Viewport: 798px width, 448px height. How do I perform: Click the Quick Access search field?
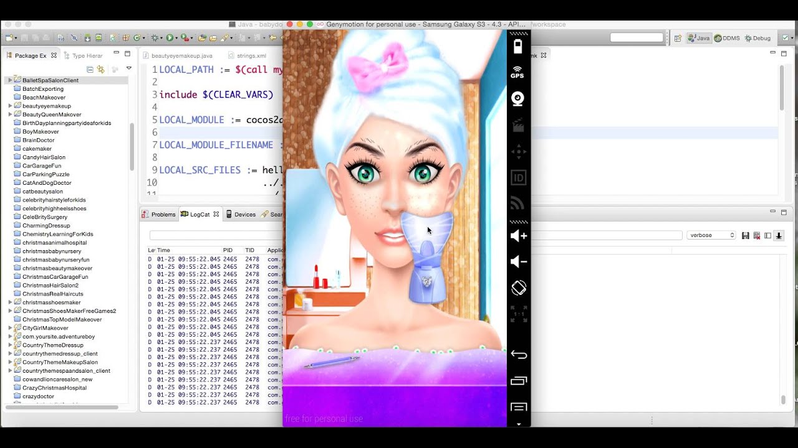637,38
